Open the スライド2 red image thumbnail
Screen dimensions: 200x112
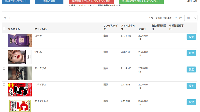pyautogui.click(x=20, y=90)
